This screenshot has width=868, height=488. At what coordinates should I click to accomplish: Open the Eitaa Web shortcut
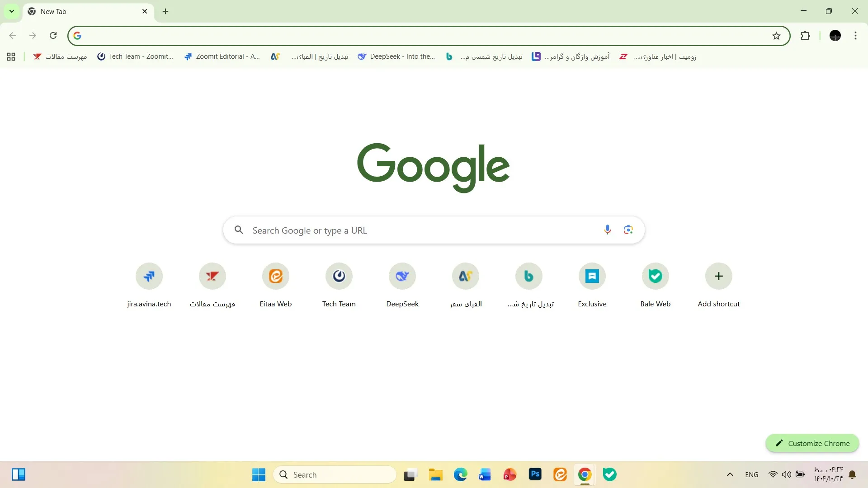pyautogui.click(x=276, y=276)
